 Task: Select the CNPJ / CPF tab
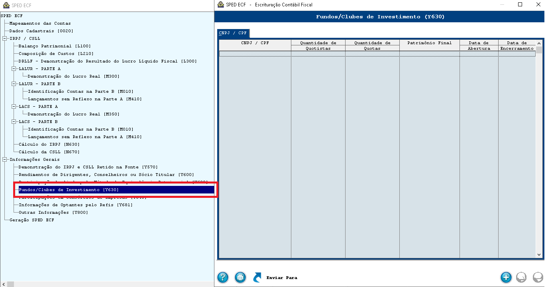pos(233,33)
